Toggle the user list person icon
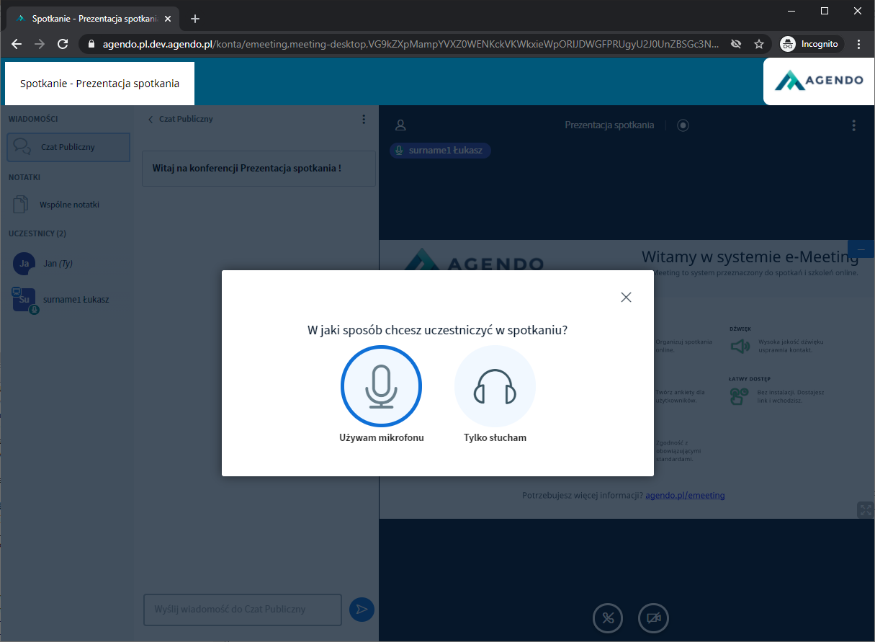The image size is (875, 642). pyautogui.click(x=401, y=125)
